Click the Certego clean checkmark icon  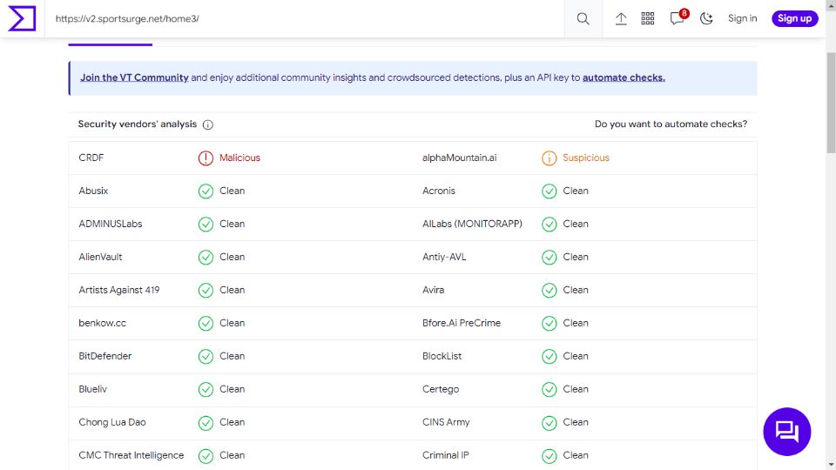(549, 390)
